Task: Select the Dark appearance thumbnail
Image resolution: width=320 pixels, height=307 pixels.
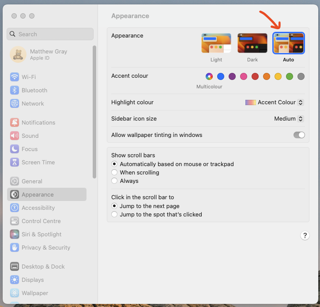Action: pyautogui.click(x=252, y=43)
